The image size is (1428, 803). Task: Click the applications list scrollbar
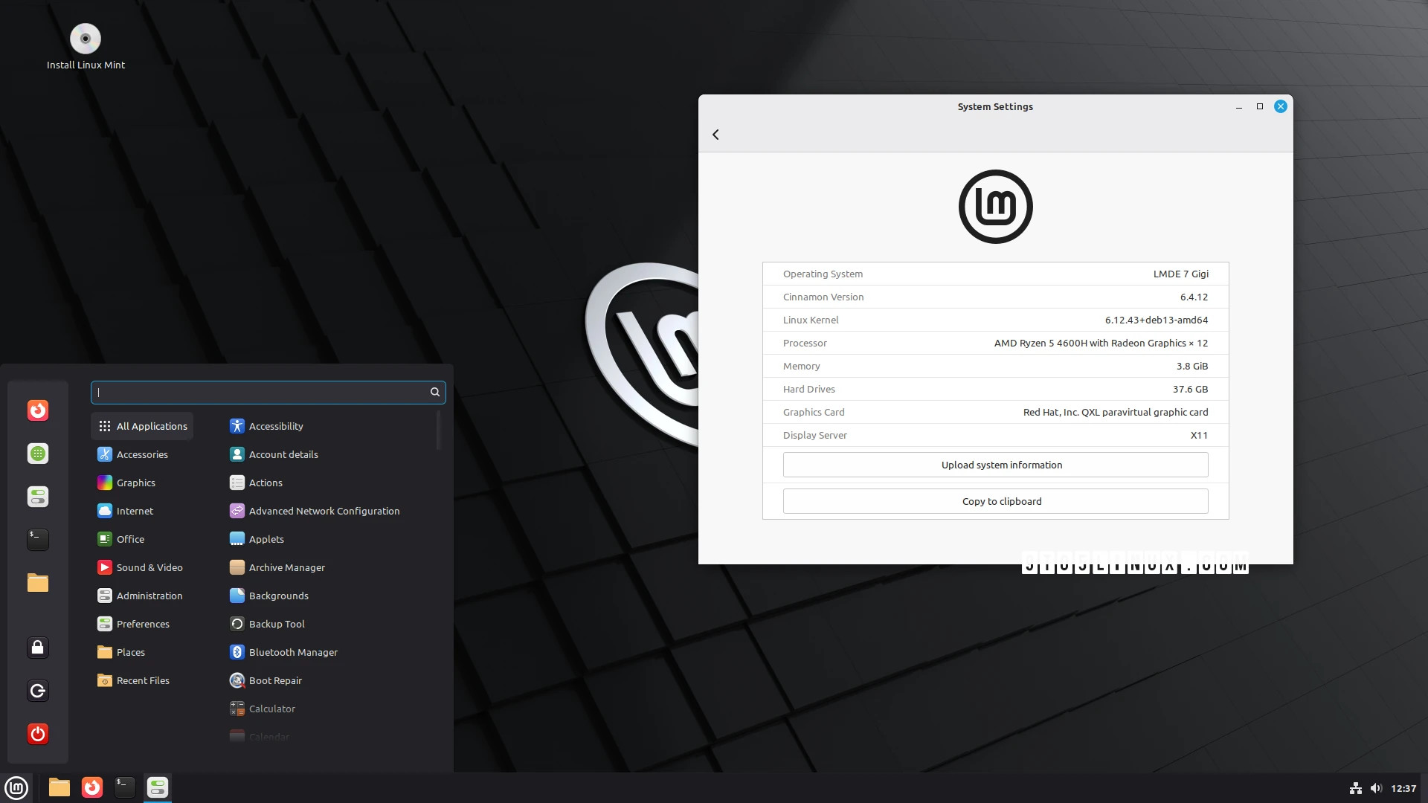[x=440, y=430]
